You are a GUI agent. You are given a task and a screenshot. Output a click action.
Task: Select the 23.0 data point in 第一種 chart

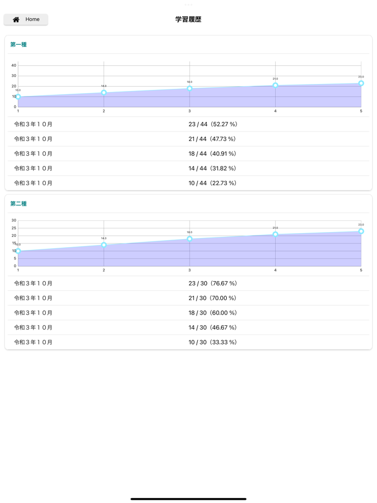[x=361, y=83]
